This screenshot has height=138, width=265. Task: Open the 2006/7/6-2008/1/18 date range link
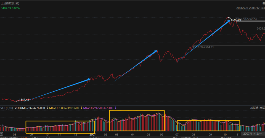coord(251,8)
